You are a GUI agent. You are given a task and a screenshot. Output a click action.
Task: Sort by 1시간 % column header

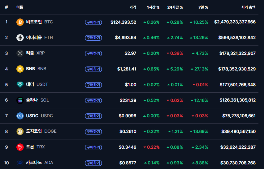[x=153, y=7]
